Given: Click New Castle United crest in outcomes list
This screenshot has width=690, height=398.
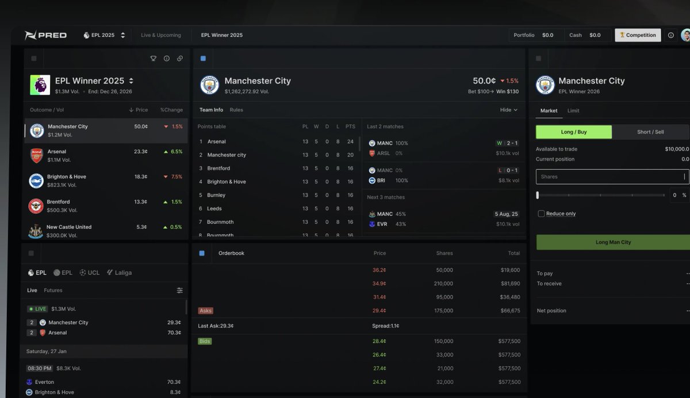Looking at the screenshot, I should (36, 231).
